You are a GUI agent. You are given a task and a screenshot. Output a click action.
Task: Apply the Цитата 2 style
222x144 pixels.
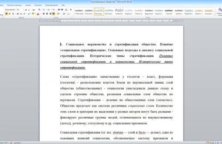(x=179, y=11)
